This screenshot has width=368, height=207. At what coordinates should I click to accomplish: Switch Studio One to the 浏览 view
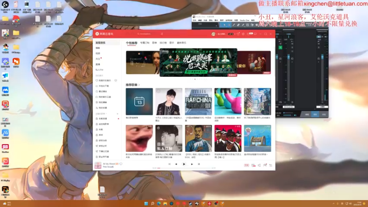324,115
